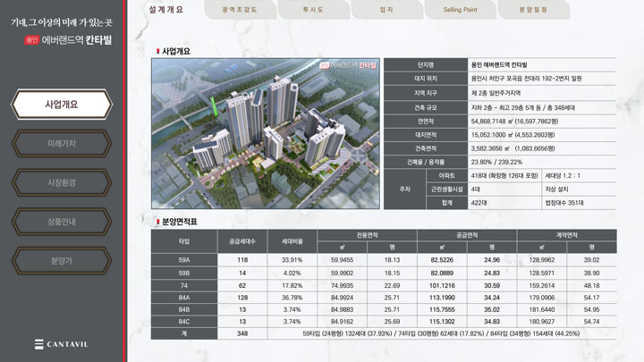The image size is (644, 362).
Task: Click the 근린생활시설 parking label cell
Action: (x=447, y=189)
